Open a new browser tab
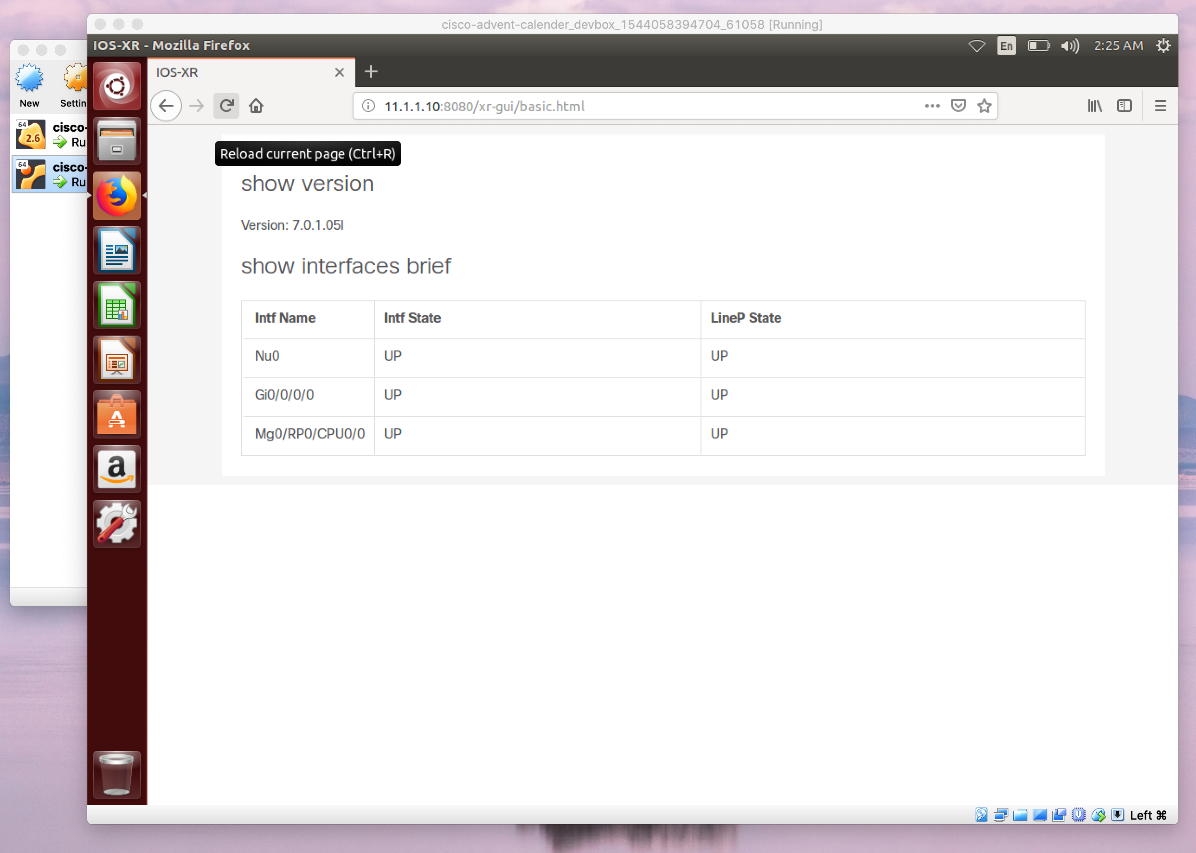1196x853 pixels. (x=371, y=71)
